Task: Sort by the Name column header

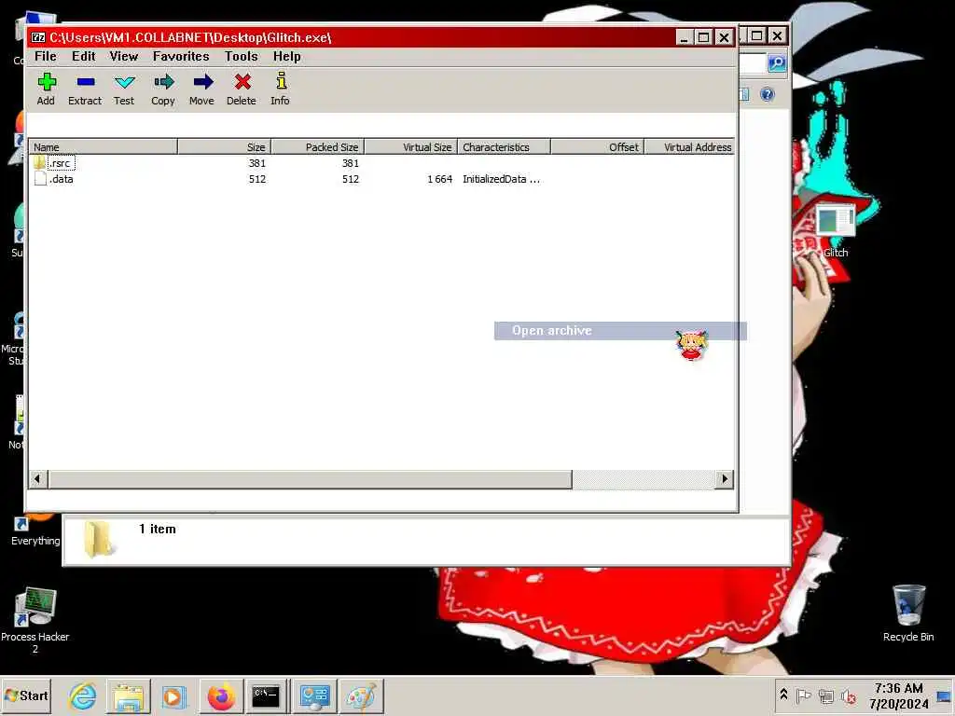Action: pyautogui.click(x=103, y=146)
